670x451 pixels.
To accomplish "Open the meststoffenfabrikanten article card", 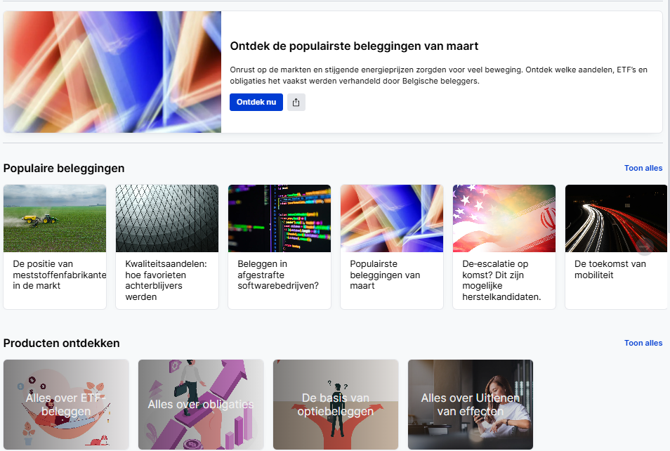I will click(55, 247).
